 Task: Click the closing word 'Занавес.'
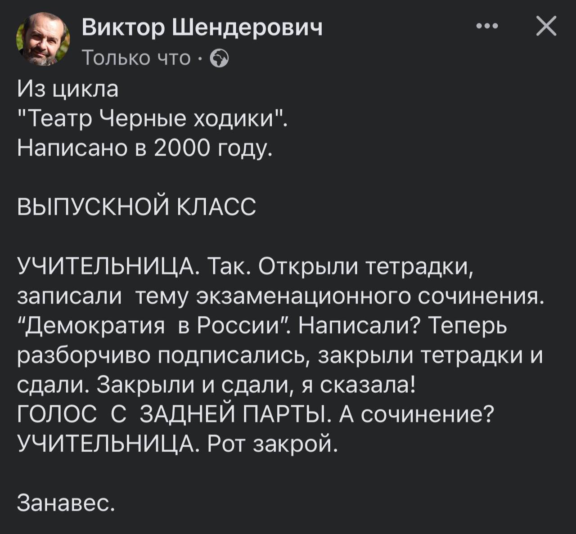[66, 503]
